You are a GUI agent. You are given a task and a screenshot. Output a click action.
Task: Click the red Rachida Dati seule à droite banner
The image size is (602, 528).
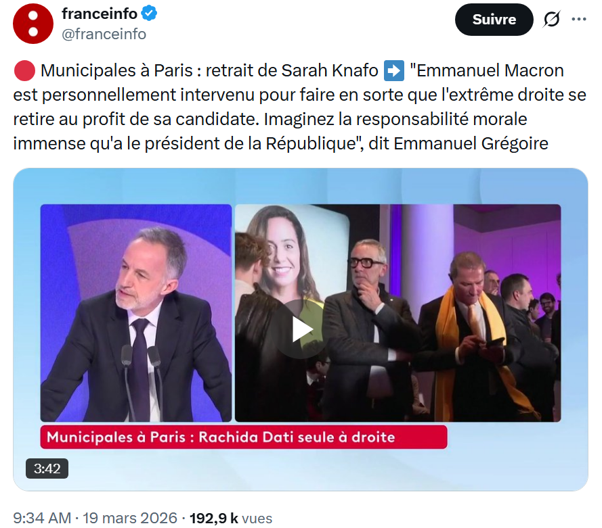click(x=244, y=437)
